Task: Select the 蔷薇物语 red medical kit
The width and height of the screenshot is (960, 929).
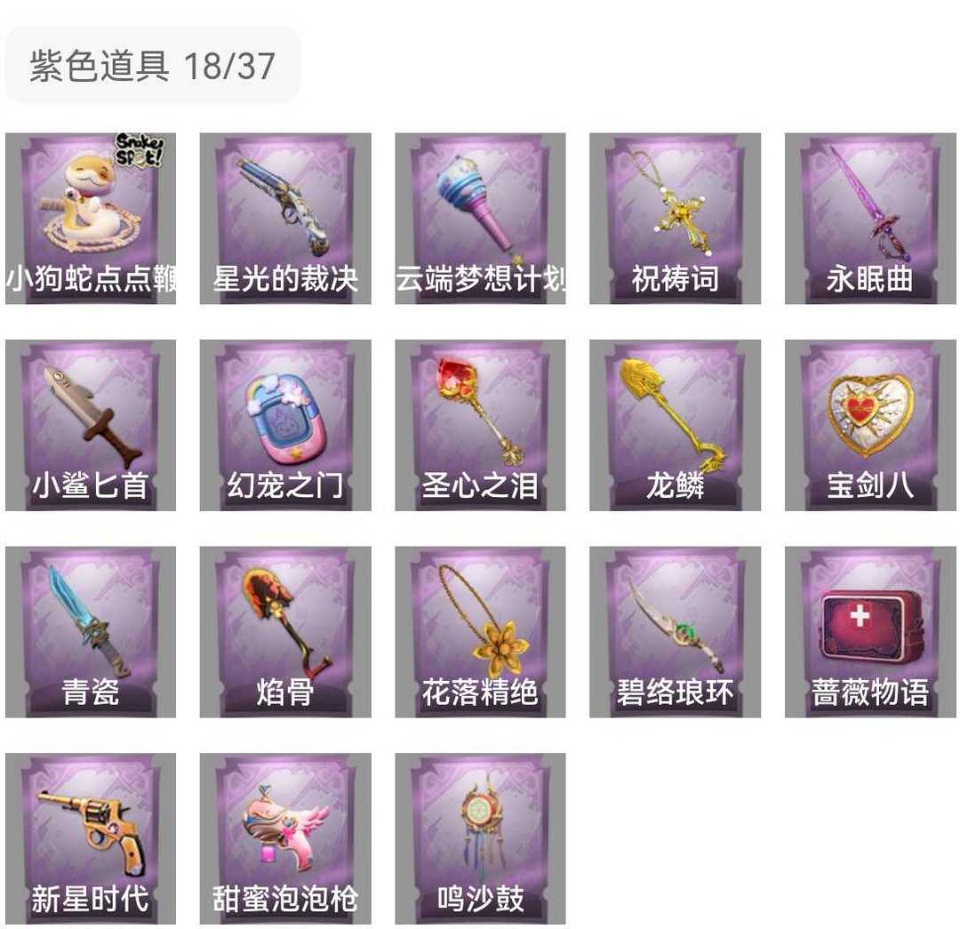Action: tap(870, 632)
